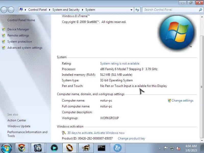
Task: Click the Product ID 00426-292-0000007-85057 text
Action: [87, 138]
